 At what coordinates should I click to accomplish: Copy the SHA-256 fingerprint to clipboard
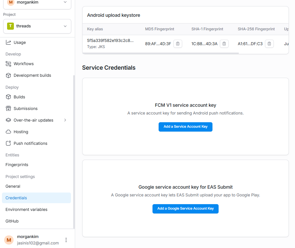269,44
